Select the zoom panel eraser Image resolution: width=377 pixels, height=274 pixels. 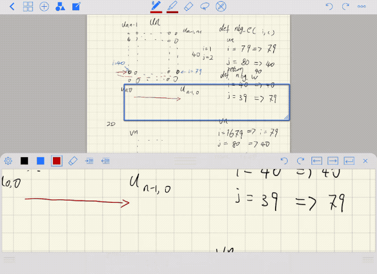(73, 161)
